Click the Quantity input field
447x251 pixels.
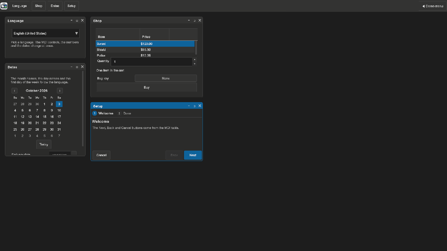pos(152,62)
